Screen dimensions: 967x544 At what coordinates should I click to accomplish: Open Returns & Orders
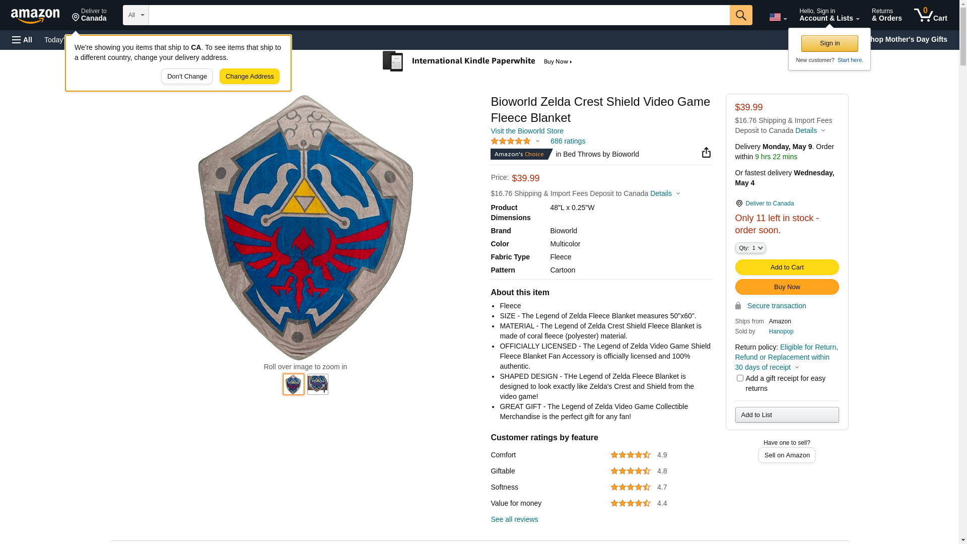point(886,15)
